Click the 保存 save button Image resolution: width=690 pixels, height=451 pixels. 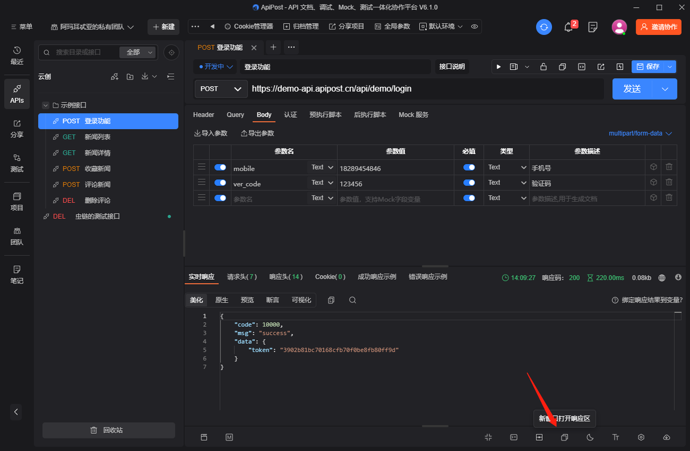click(x=647, y=67)
